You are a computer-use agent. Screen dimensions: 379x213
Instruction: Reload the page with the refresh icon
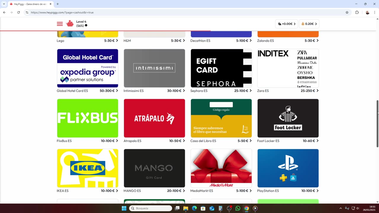point(18,12)
